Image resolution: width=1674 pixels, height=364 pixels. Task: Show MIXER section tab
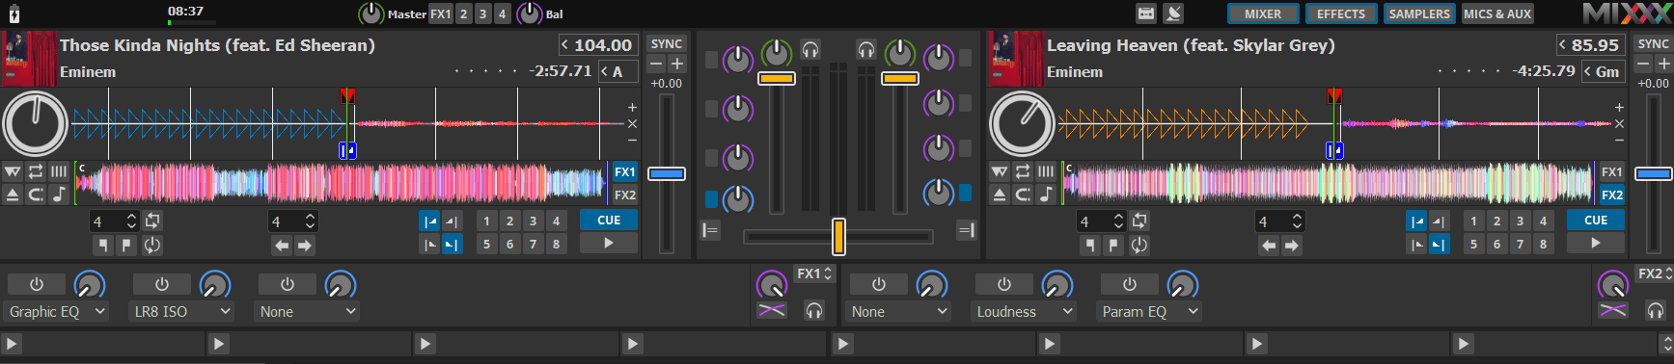tap(1263, 13)
